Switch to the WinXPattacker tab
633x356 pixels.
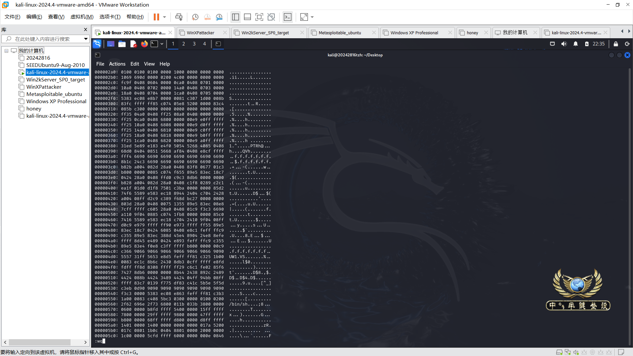tap(200, 33)
